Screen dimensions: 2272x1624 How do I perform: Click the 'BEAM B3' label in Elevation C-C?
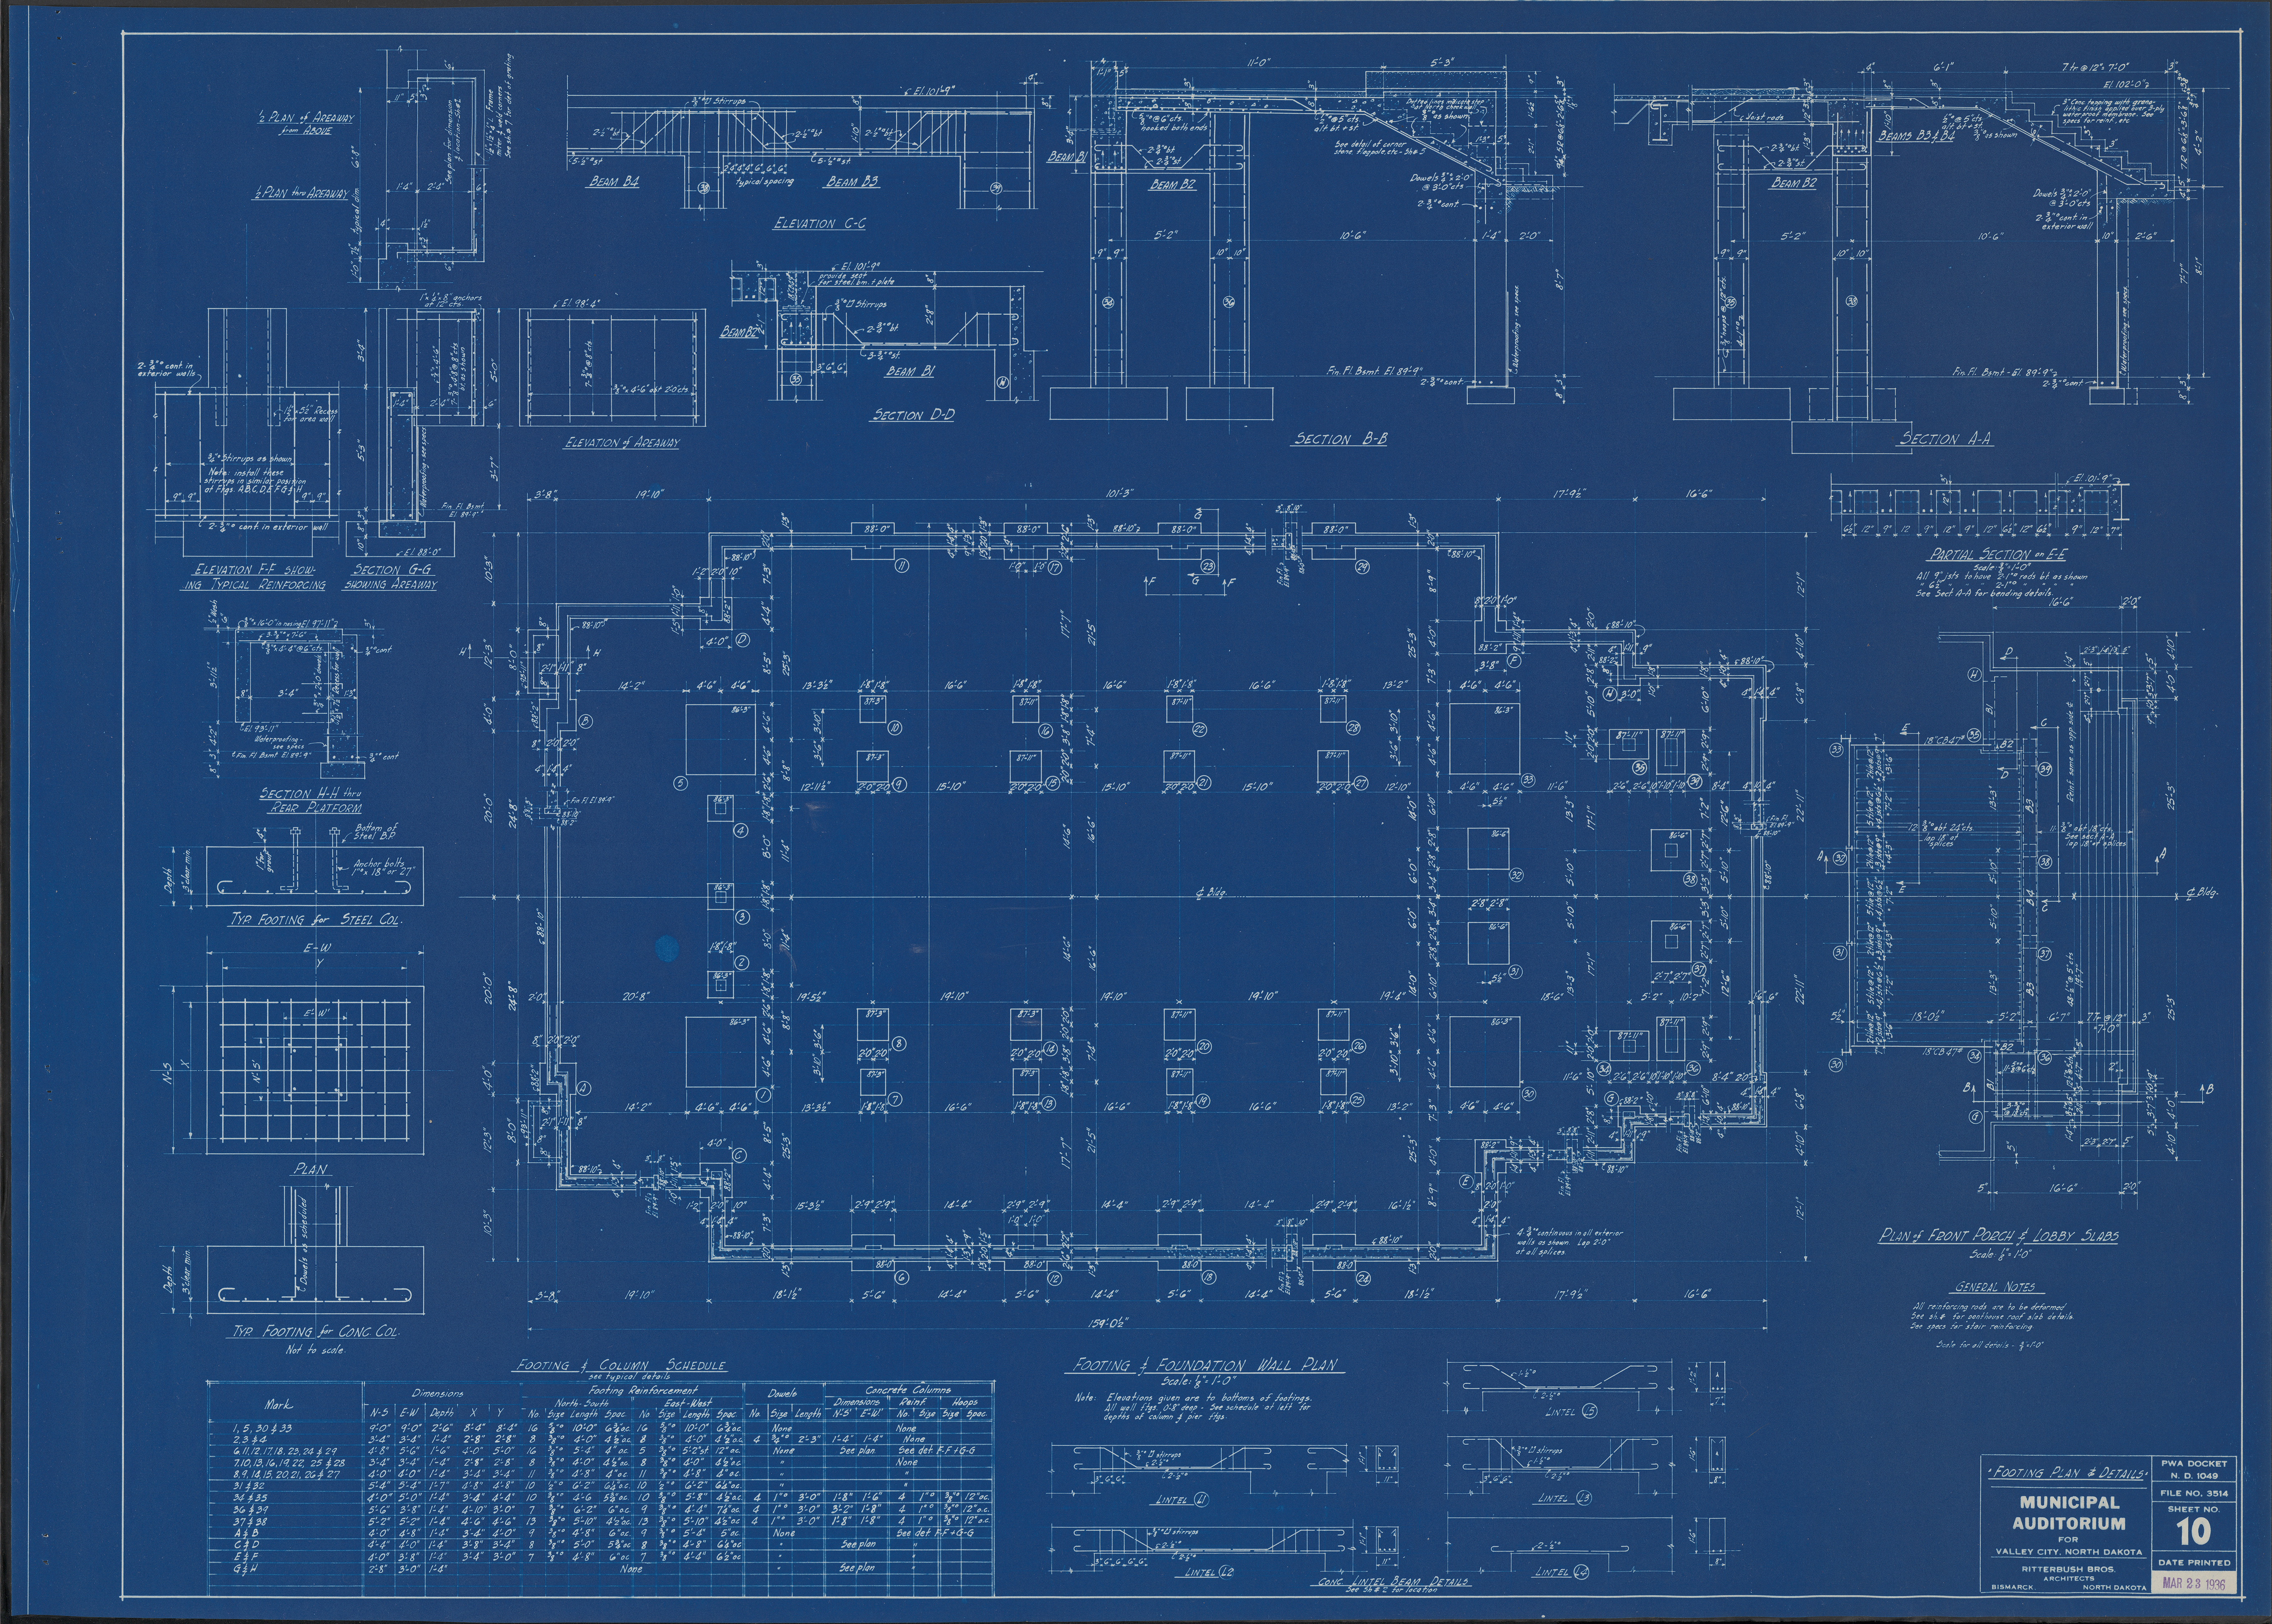[852, 183]
